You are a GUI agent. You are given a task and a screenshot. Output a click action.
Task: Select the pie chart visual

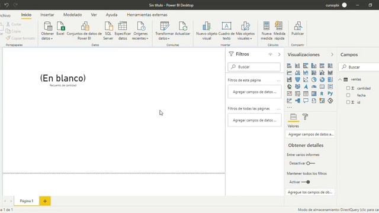[314, 80]
